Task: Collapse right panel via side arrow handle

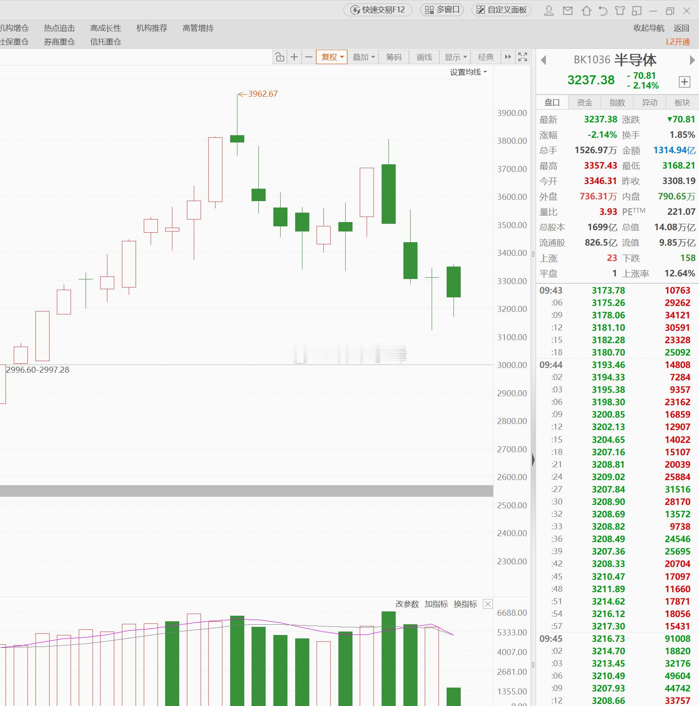Action: [533, 460]
